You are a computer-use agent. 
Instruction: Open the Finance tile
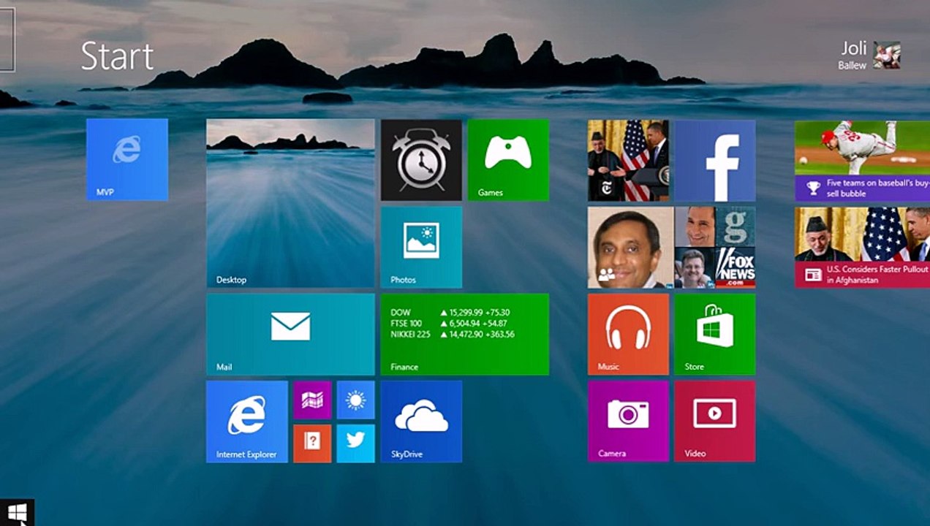click(x=464, y=334)
